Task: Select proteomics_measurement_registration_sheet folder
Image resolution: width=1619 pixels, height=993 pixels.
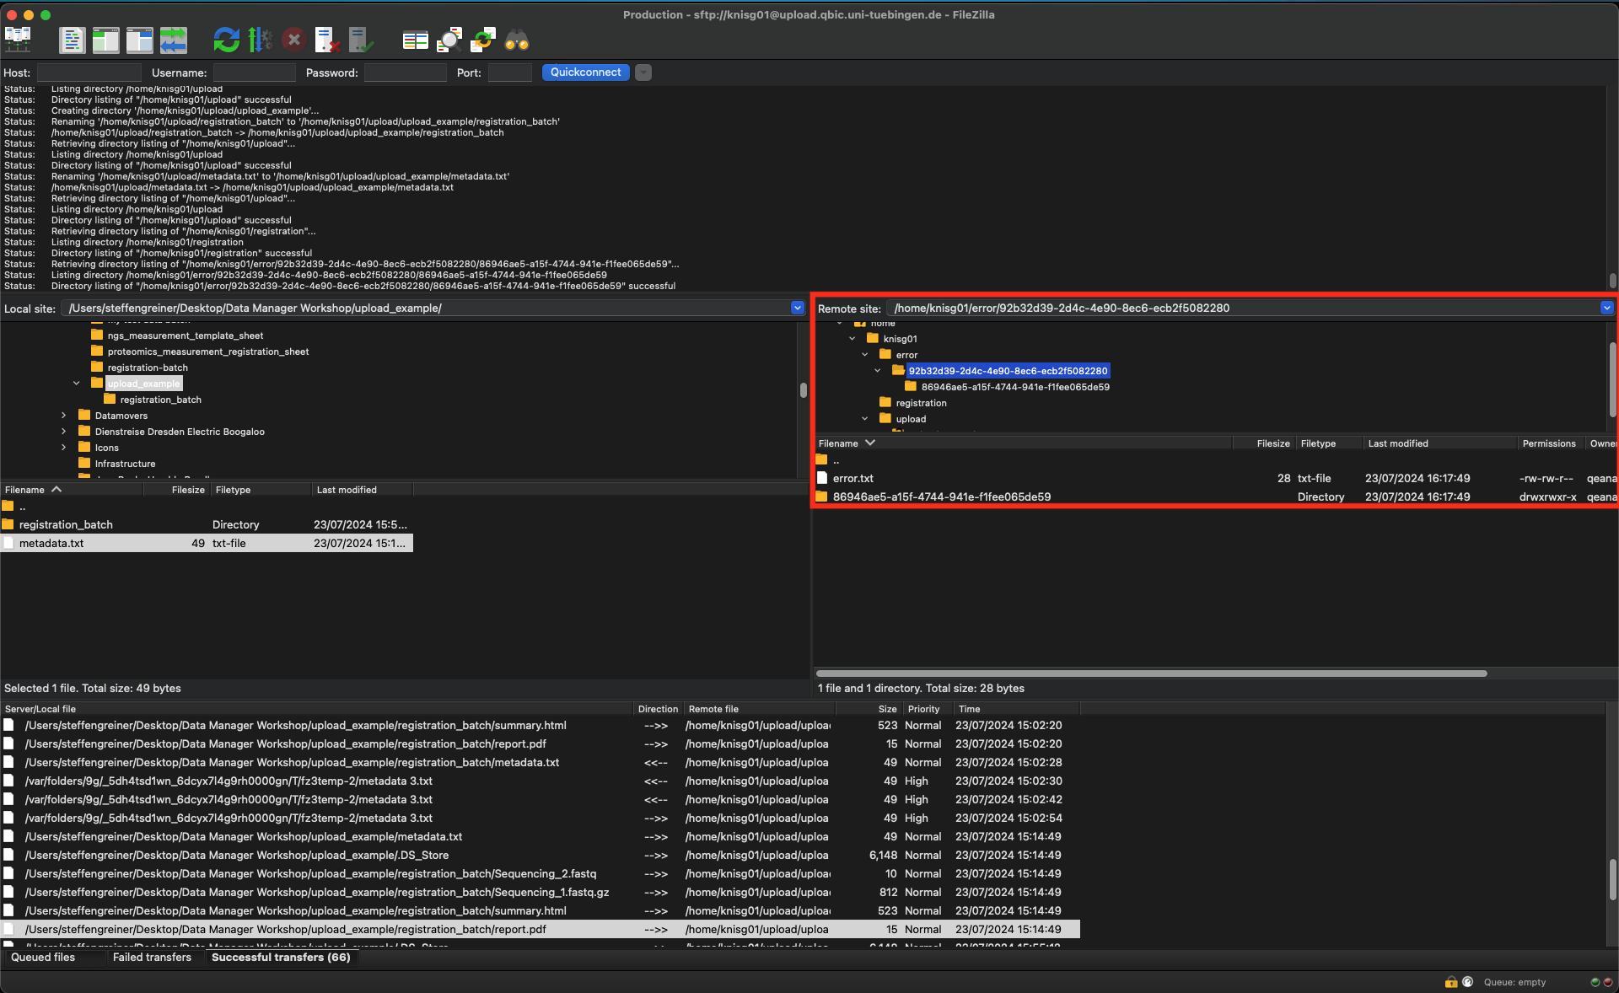Action: point(208,352)
